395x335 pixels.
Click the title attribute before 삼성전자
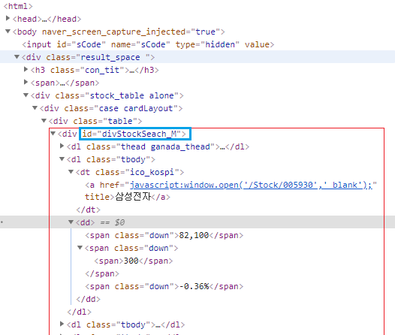97,197
